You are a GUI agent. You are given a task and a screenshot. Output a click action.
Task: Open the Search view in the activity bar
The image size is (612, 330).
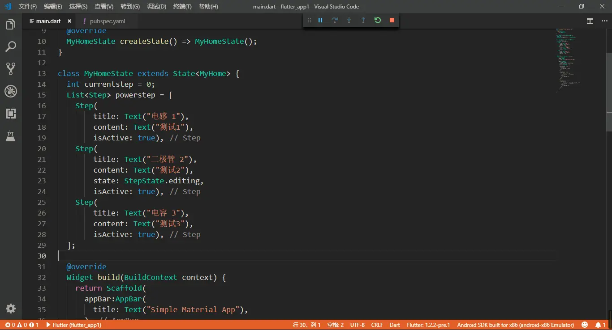pyautogui.click(x=11, y=47)
